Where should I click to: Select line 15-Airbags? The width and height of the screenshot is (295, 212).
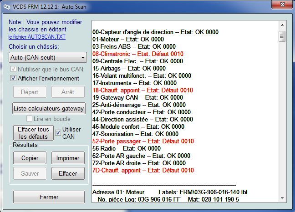(x=129, y=68)
